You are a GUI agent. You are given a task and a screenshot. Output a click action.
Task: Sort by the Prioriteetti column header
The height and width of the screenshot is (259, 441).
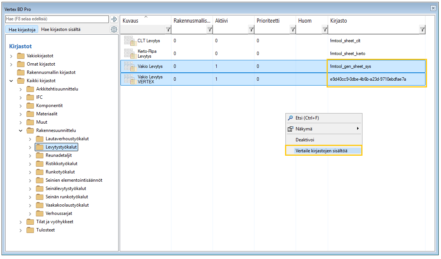click(x=275, y=21)
